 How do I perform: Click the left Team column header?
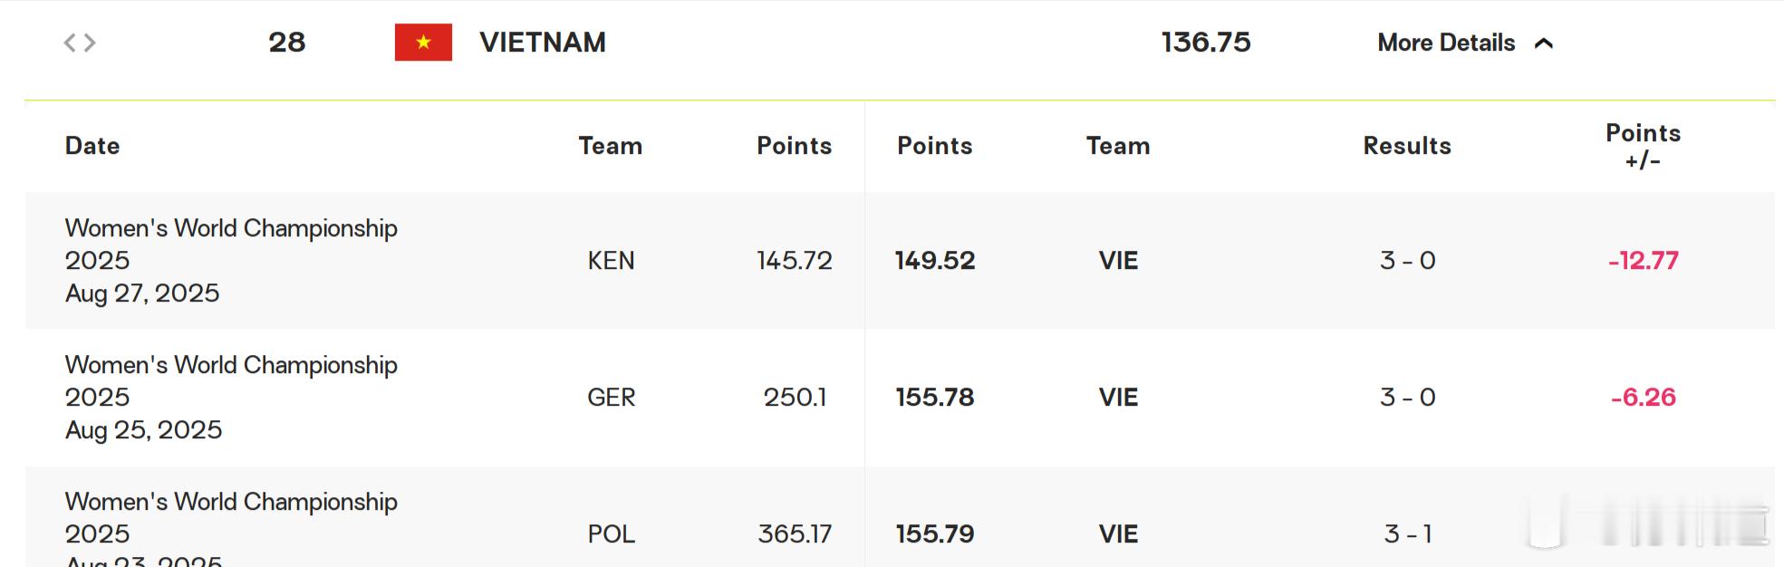[x=611, y=146]
